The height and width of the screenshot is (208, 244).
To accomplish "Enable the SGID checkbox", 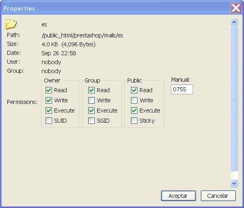I will [91, 121].
